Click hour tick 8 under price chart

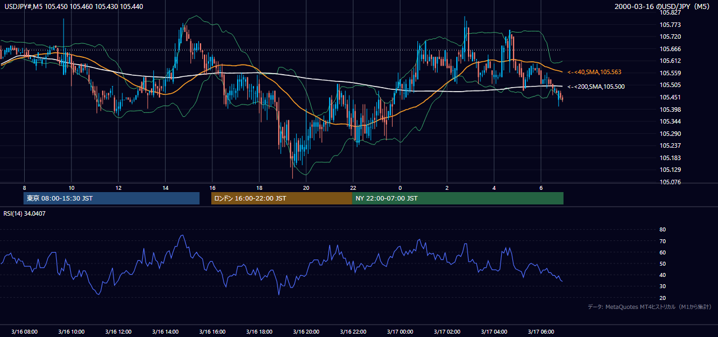point(24,187)
